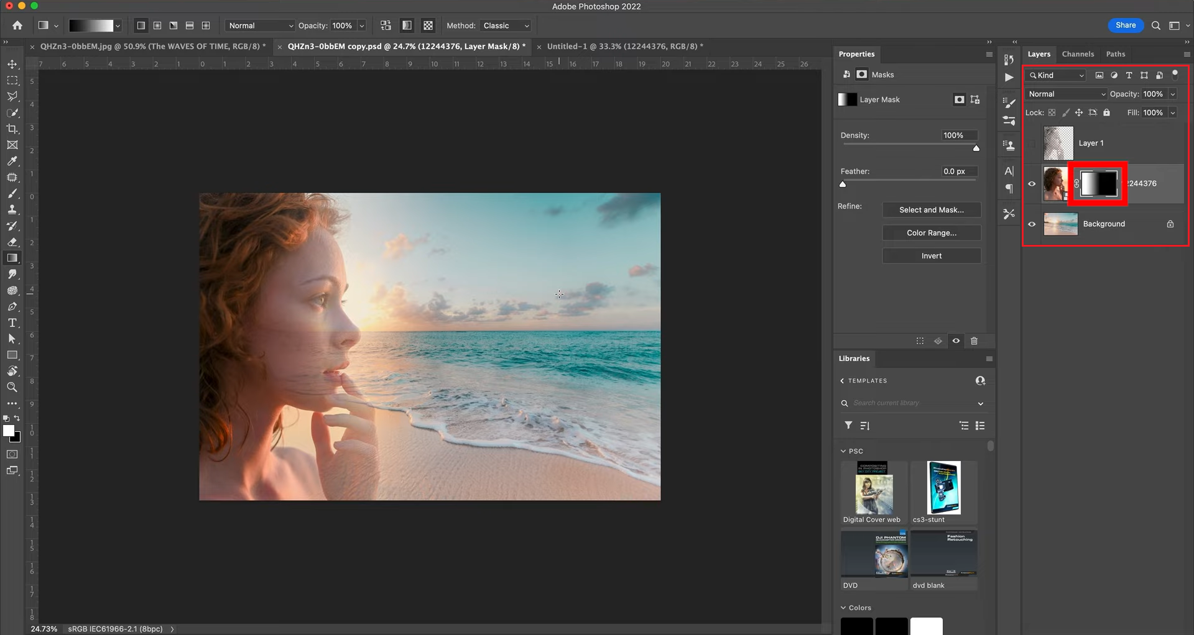Open the blending mode dropdown in Layers panel

click(1065, 94)
